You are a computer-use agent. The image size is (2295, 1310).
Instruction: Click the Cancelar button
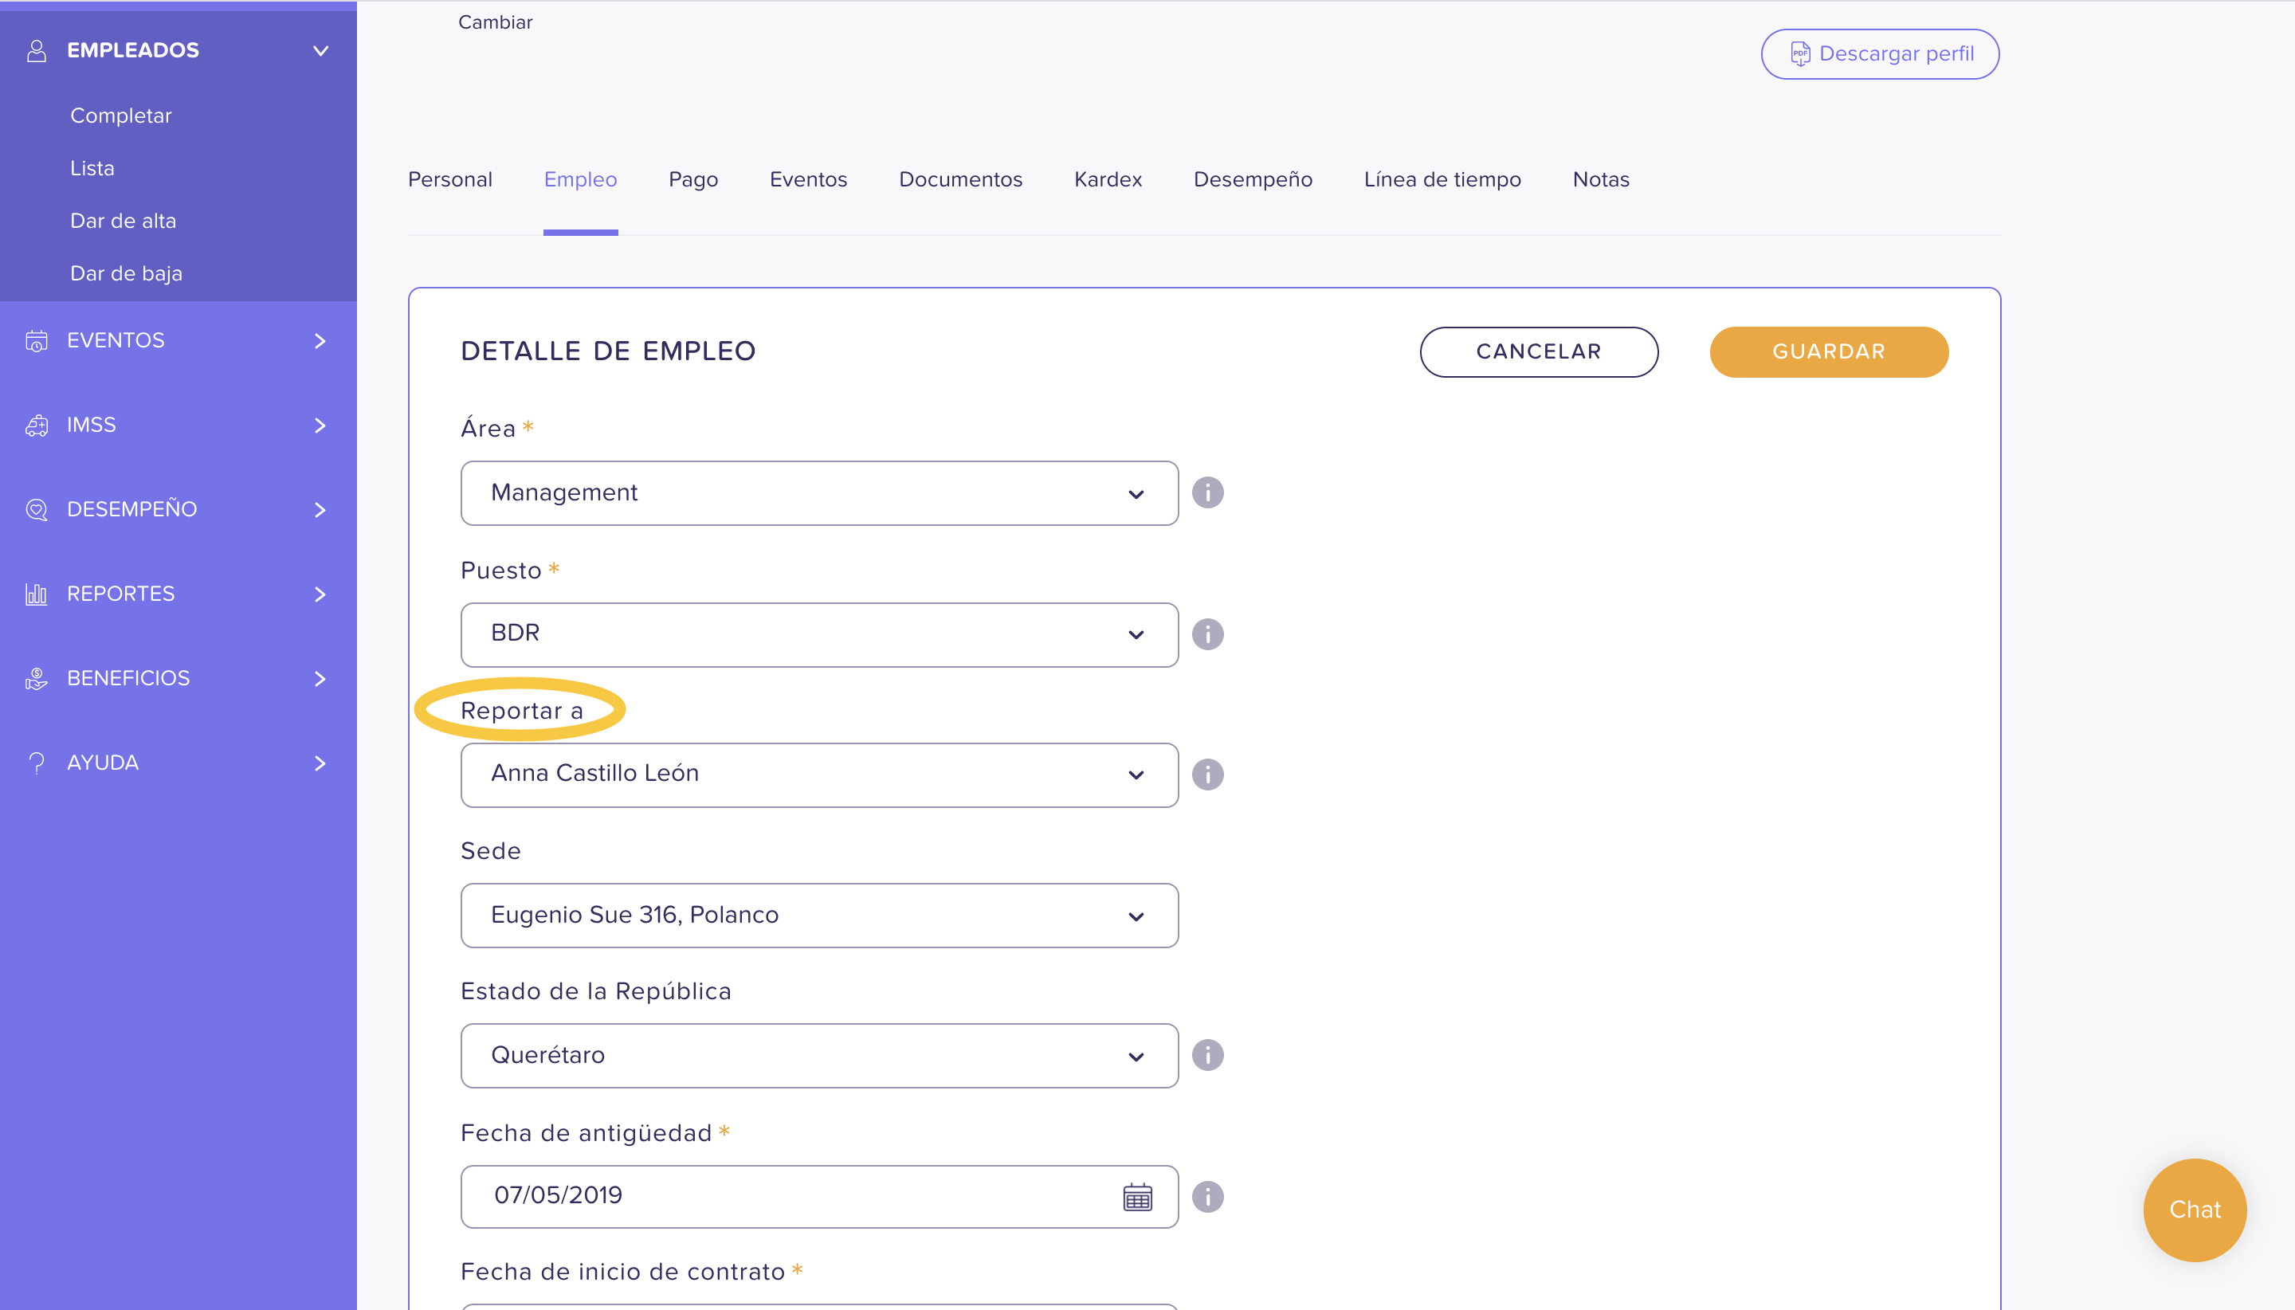(x=1539, y=351)
